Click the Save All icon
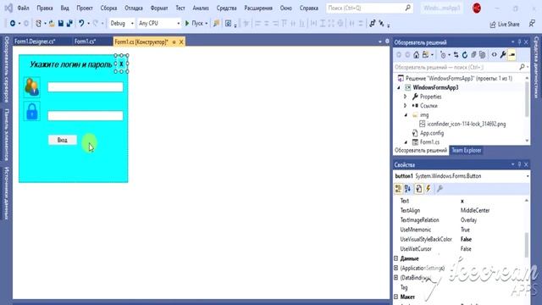542x305 pixels. tap(69, 23)
